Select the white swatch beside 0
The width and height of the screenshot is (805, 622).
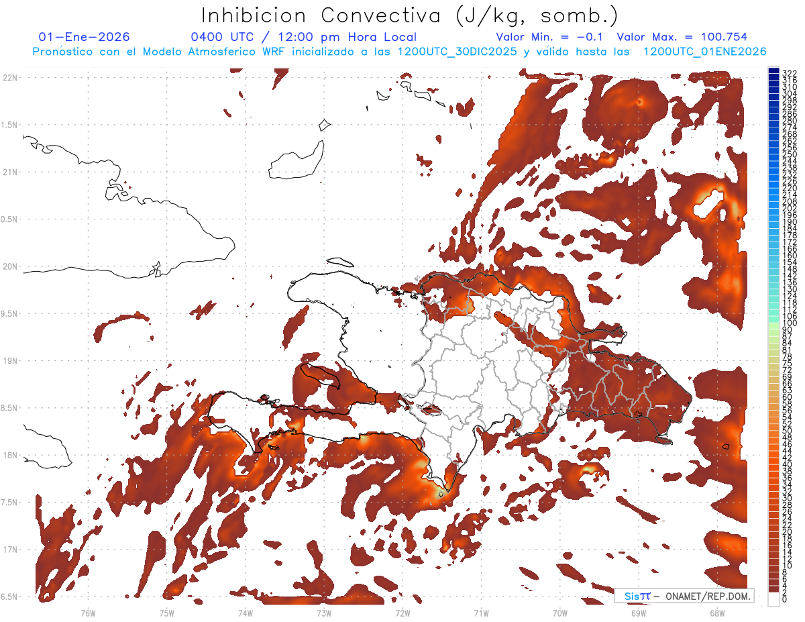coord(774,599)
